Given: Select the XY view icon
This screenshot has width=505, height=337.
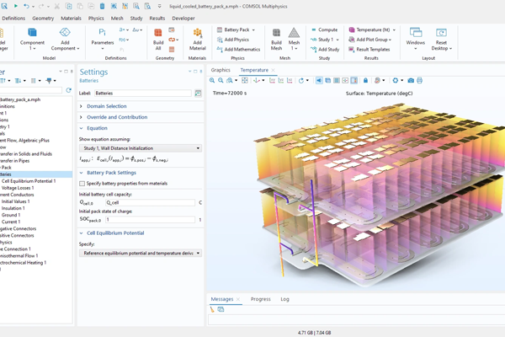Looking at the screenshot, I should [272, 80].
